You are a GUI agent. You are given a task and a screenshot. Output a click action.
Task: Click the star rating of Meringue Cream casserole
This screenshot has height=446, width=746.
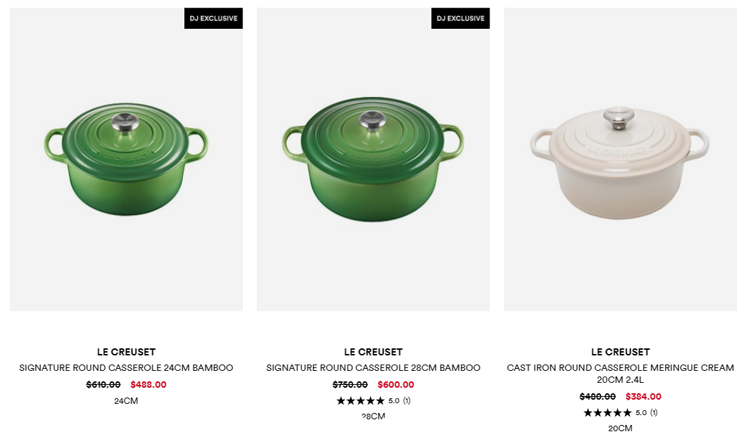click(607, 413)
